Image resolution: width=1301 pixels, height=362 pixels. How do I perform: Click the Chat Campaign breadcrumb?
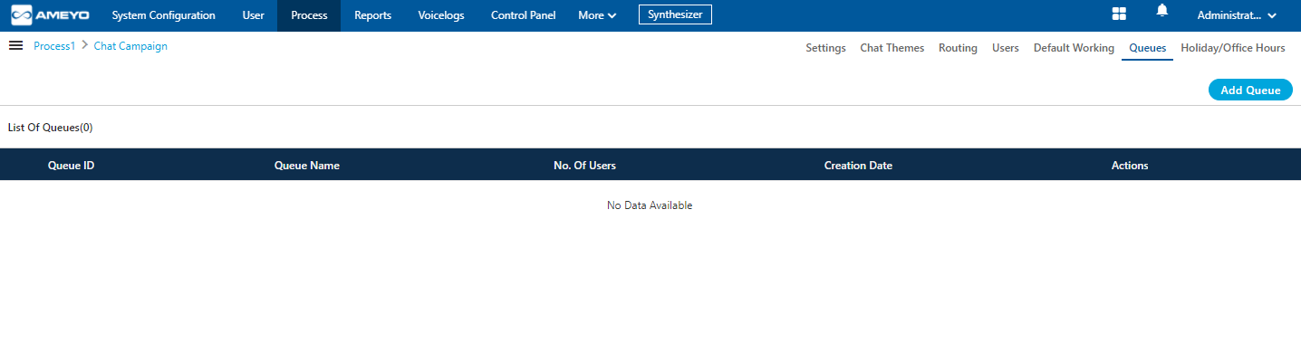(x=130, y=46)
